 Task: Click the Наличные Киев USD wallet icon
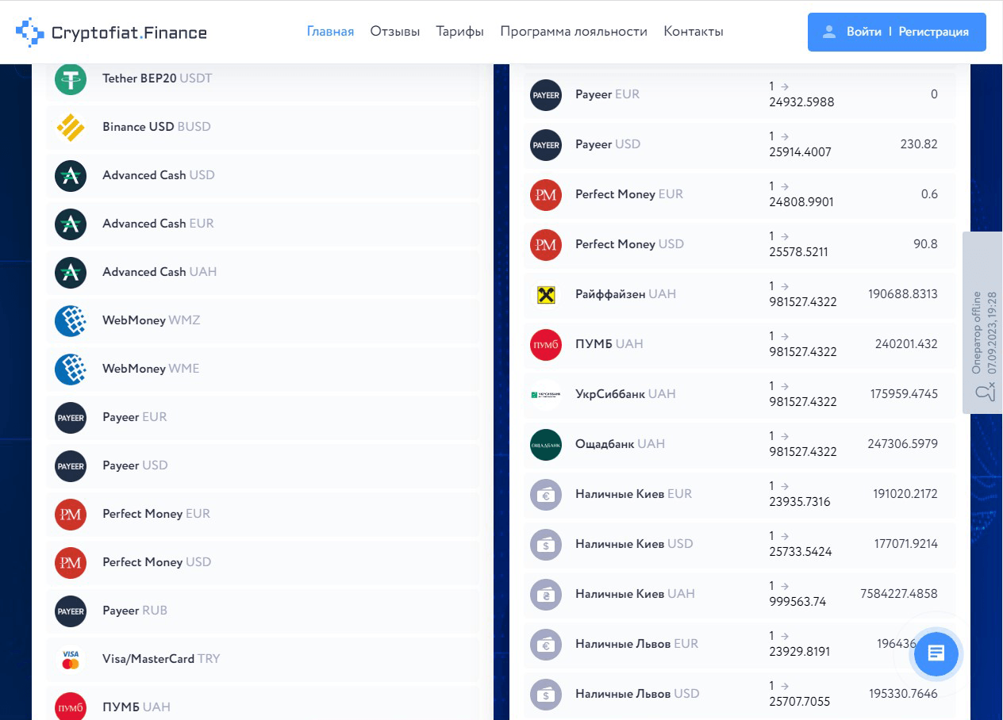click(546, 544)
